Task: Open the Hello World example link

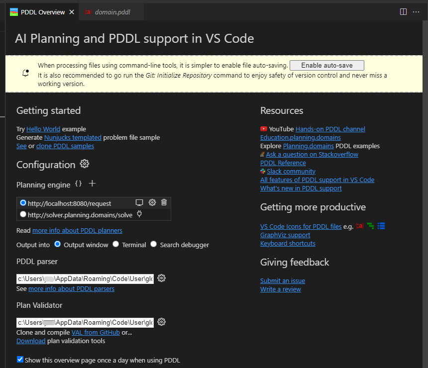Action: pos(43,129)
